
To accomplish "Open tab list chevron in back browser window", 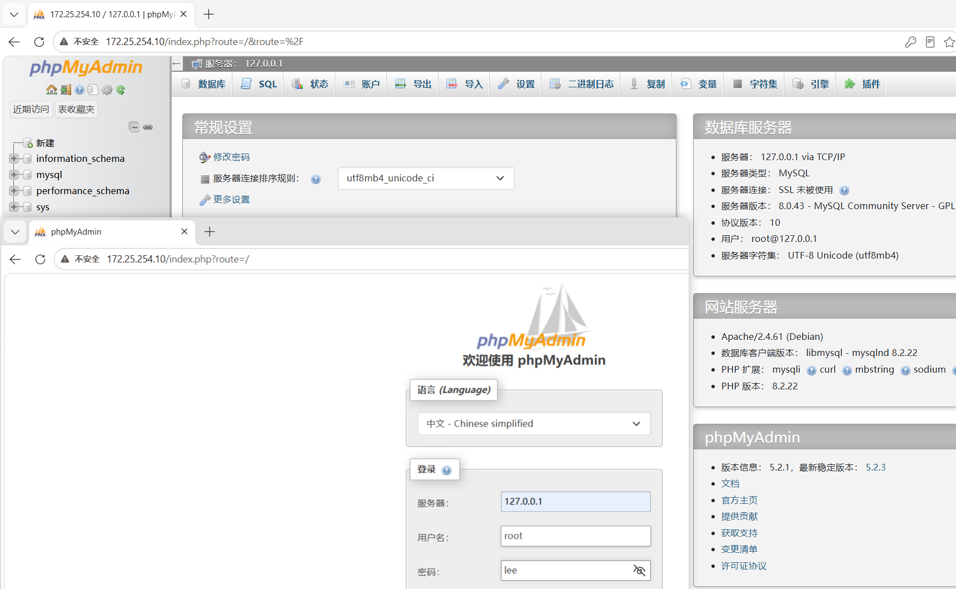I will coord(14,14).
